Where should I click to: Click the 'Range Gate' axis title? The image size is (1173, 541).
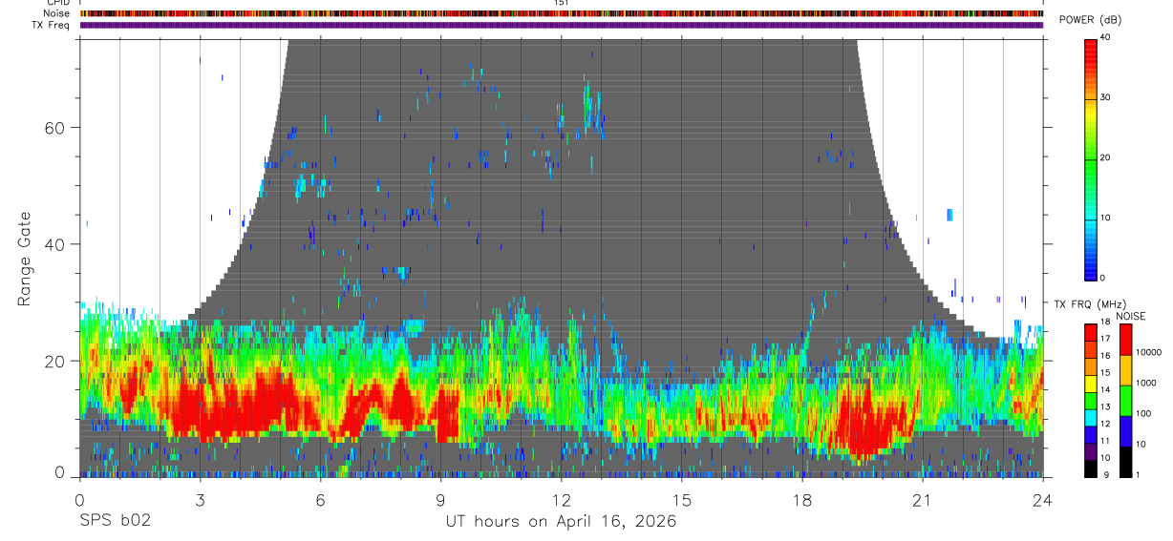tap(25, 258)
